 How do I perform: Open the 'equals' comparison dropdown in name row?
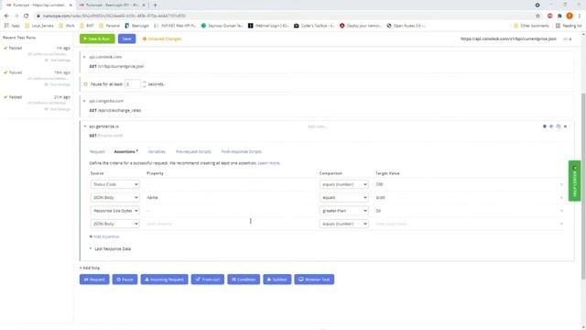[x=344, y=198]
